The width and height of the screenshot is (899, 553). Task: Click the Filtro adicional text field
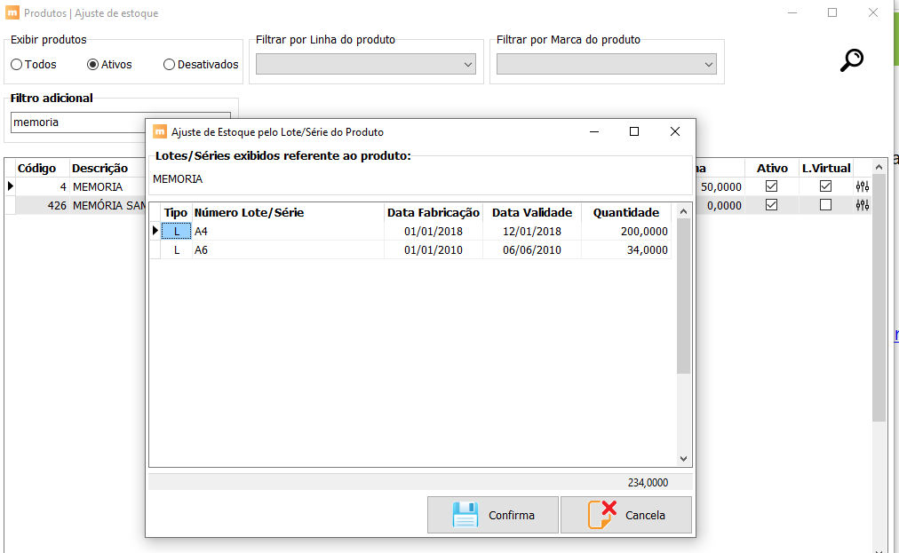click(77, 122)
